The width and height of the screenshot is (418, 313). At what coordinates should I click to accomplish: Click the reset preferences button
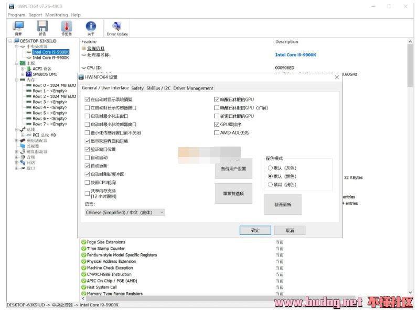tap(233, 194)
